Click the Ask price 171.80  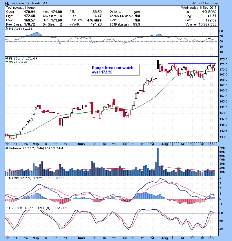(x=57, y=12)
